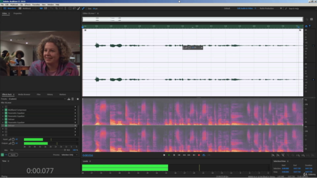The image size is (317, 178).
Task: Rewind the audio
Action: pos(184,155)
